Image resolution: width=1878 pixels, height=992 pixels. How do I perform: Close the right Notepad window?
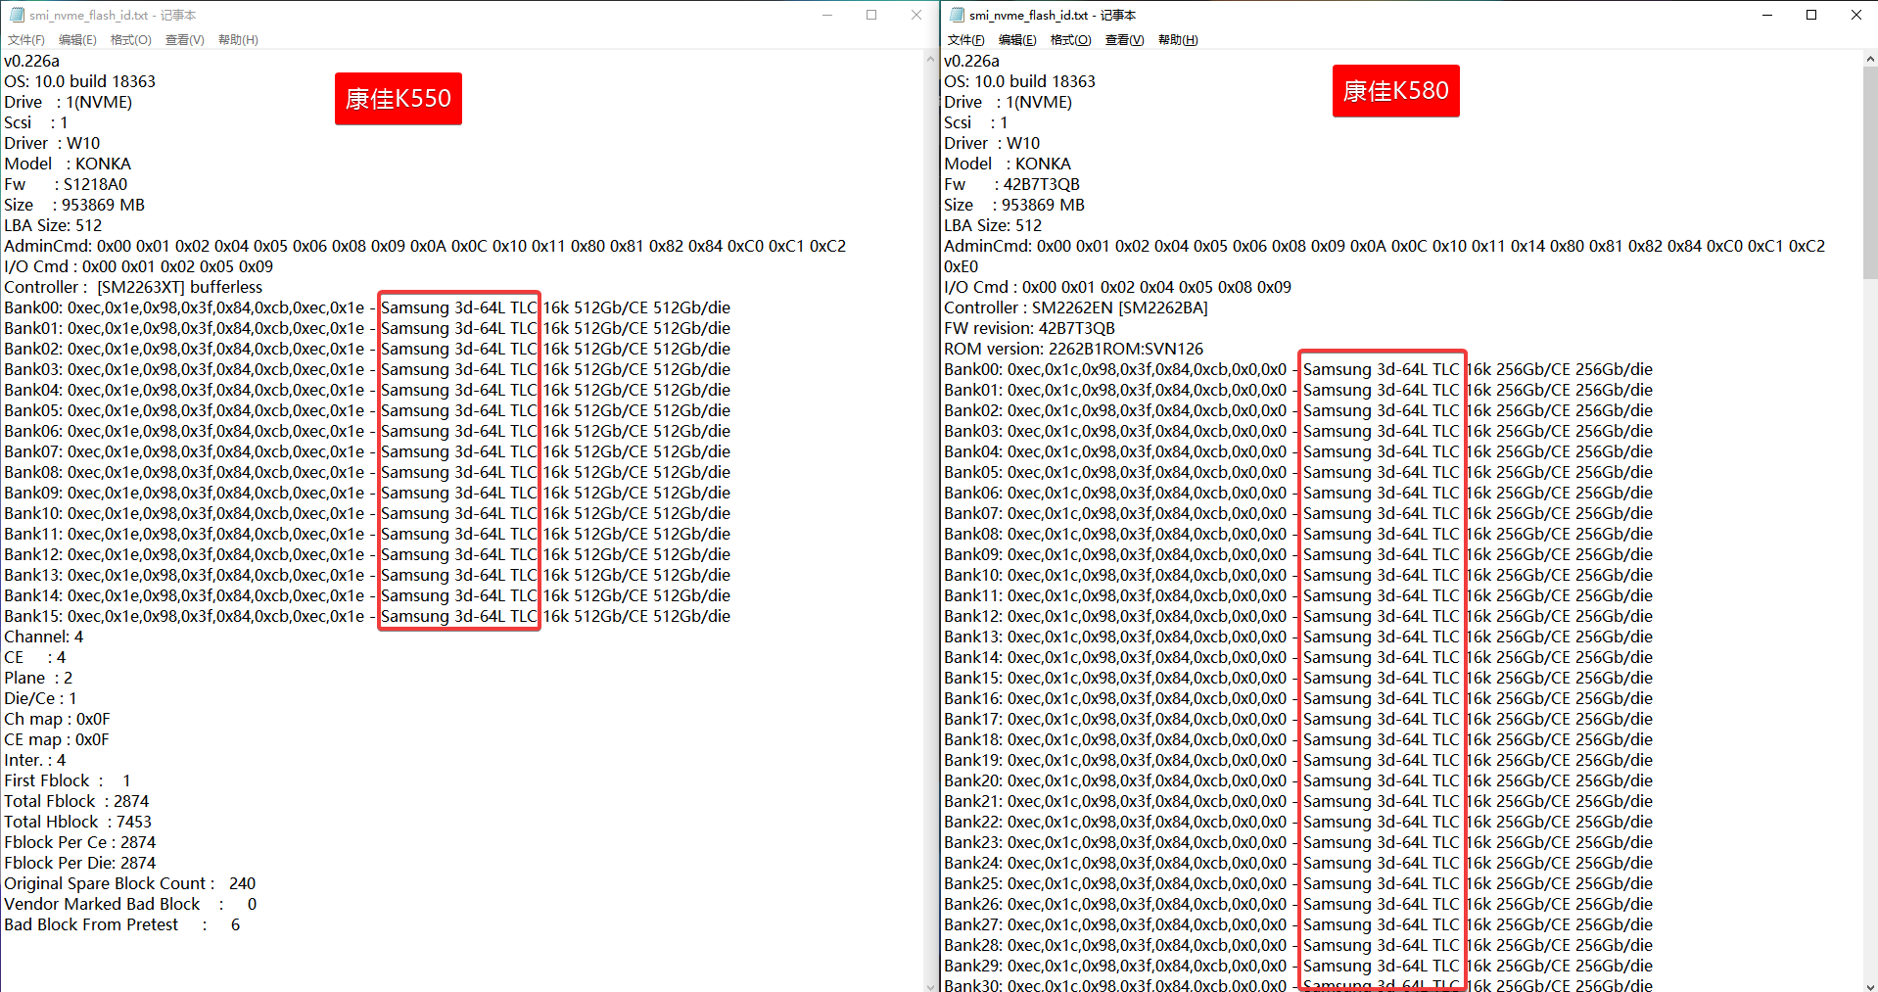[x=1855, y=15]
